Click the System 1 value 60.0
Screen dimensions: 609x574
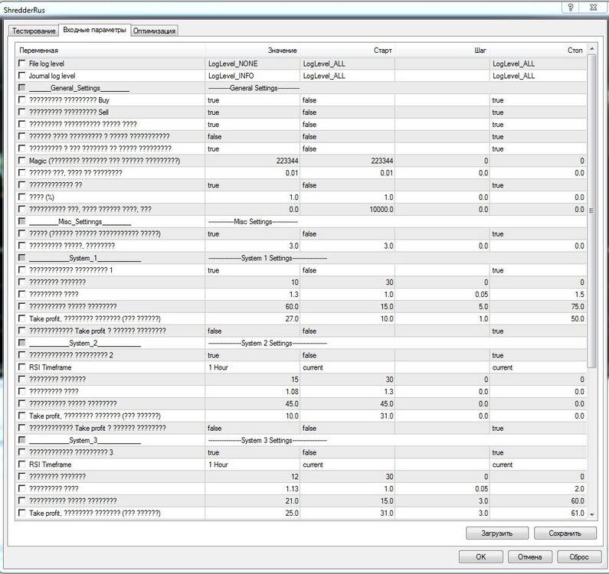[292, 307]
